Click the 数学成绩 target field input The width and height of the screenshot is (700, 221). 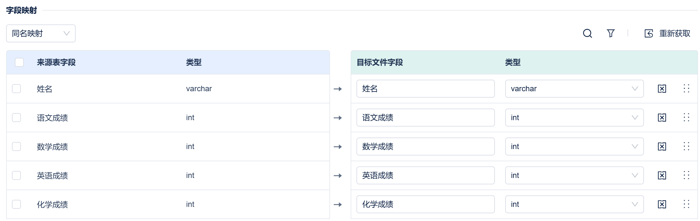425,146
